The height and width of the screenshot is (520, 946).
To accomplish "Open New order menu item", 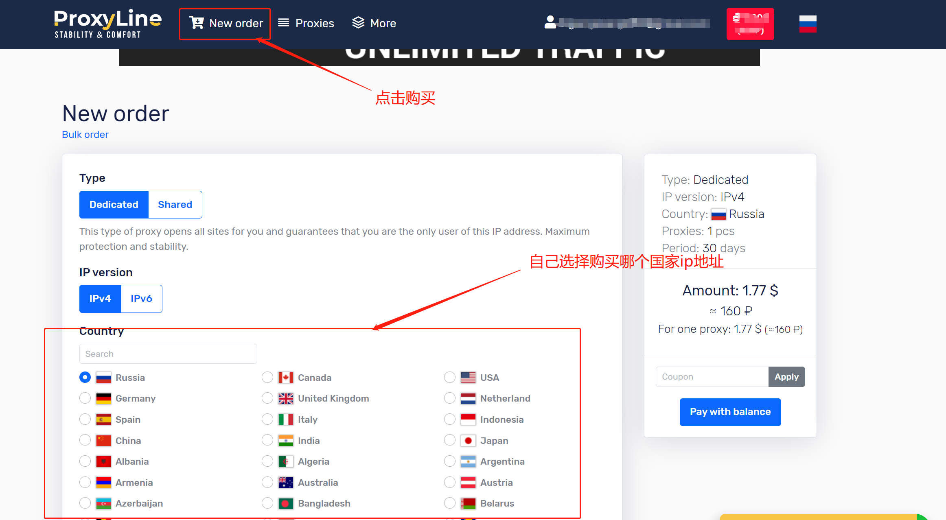I will 226,23.
